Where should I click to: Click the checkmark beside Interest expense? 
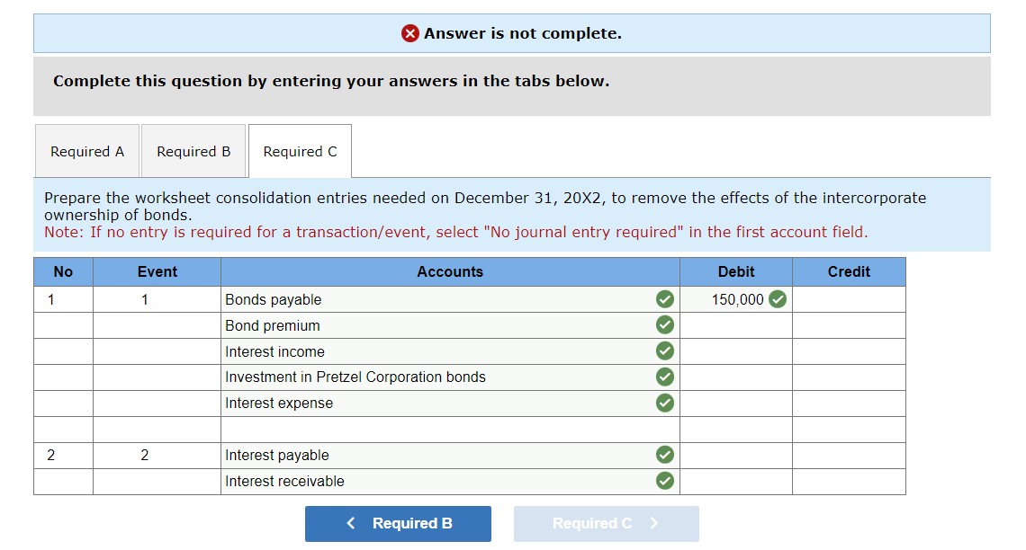point(665,403)
